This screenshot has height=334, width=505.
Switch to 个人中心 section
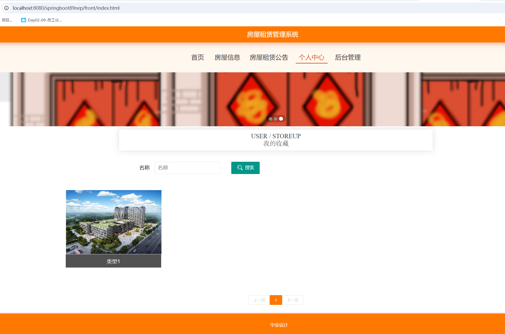point(311,57)
